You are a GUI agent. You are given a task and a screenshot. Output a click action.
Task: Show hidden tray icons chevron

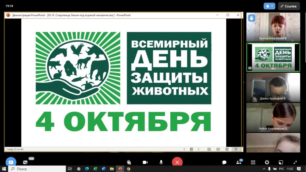coord(264,169)
